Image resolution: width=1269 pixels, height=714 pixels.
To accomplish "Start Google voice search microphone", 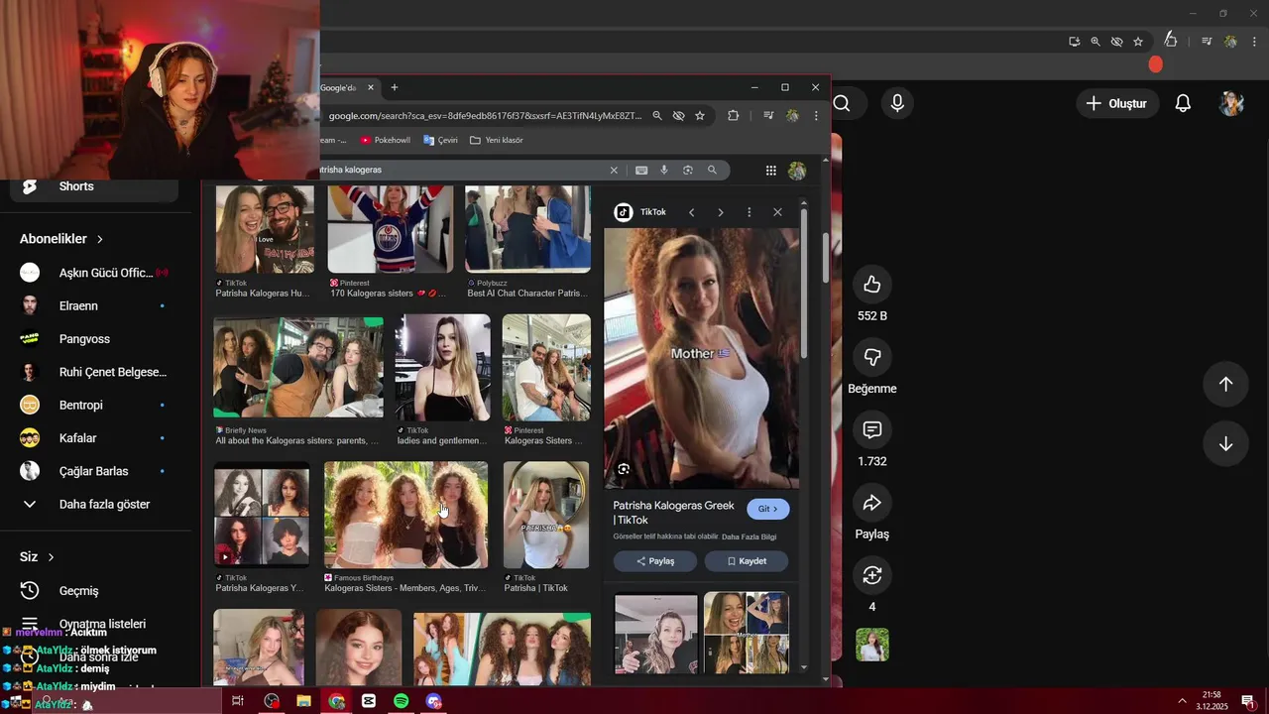I will [664, 171].
